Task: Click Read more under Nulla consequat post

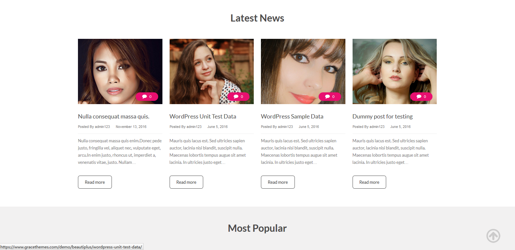Action: [x=95, y=182]
